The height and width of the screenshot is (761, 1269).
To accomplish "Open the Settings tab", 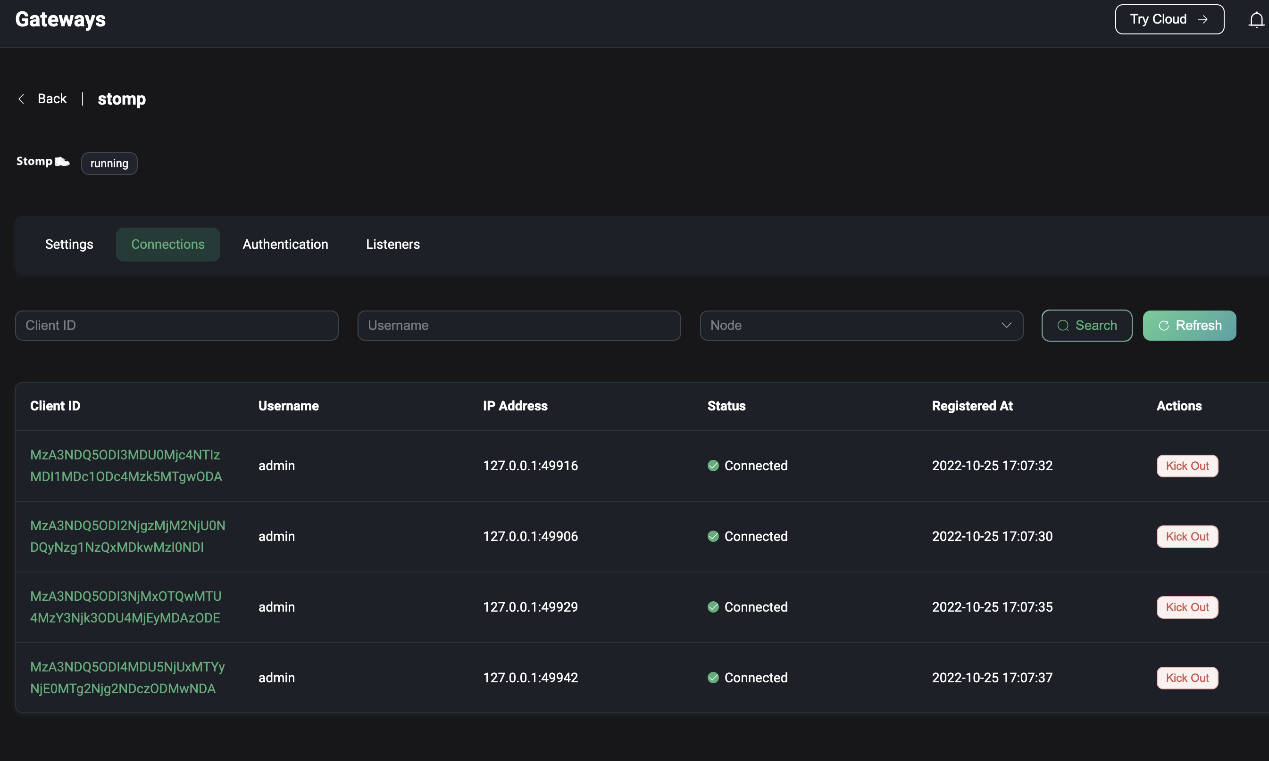I will click(x=69, y=244).
